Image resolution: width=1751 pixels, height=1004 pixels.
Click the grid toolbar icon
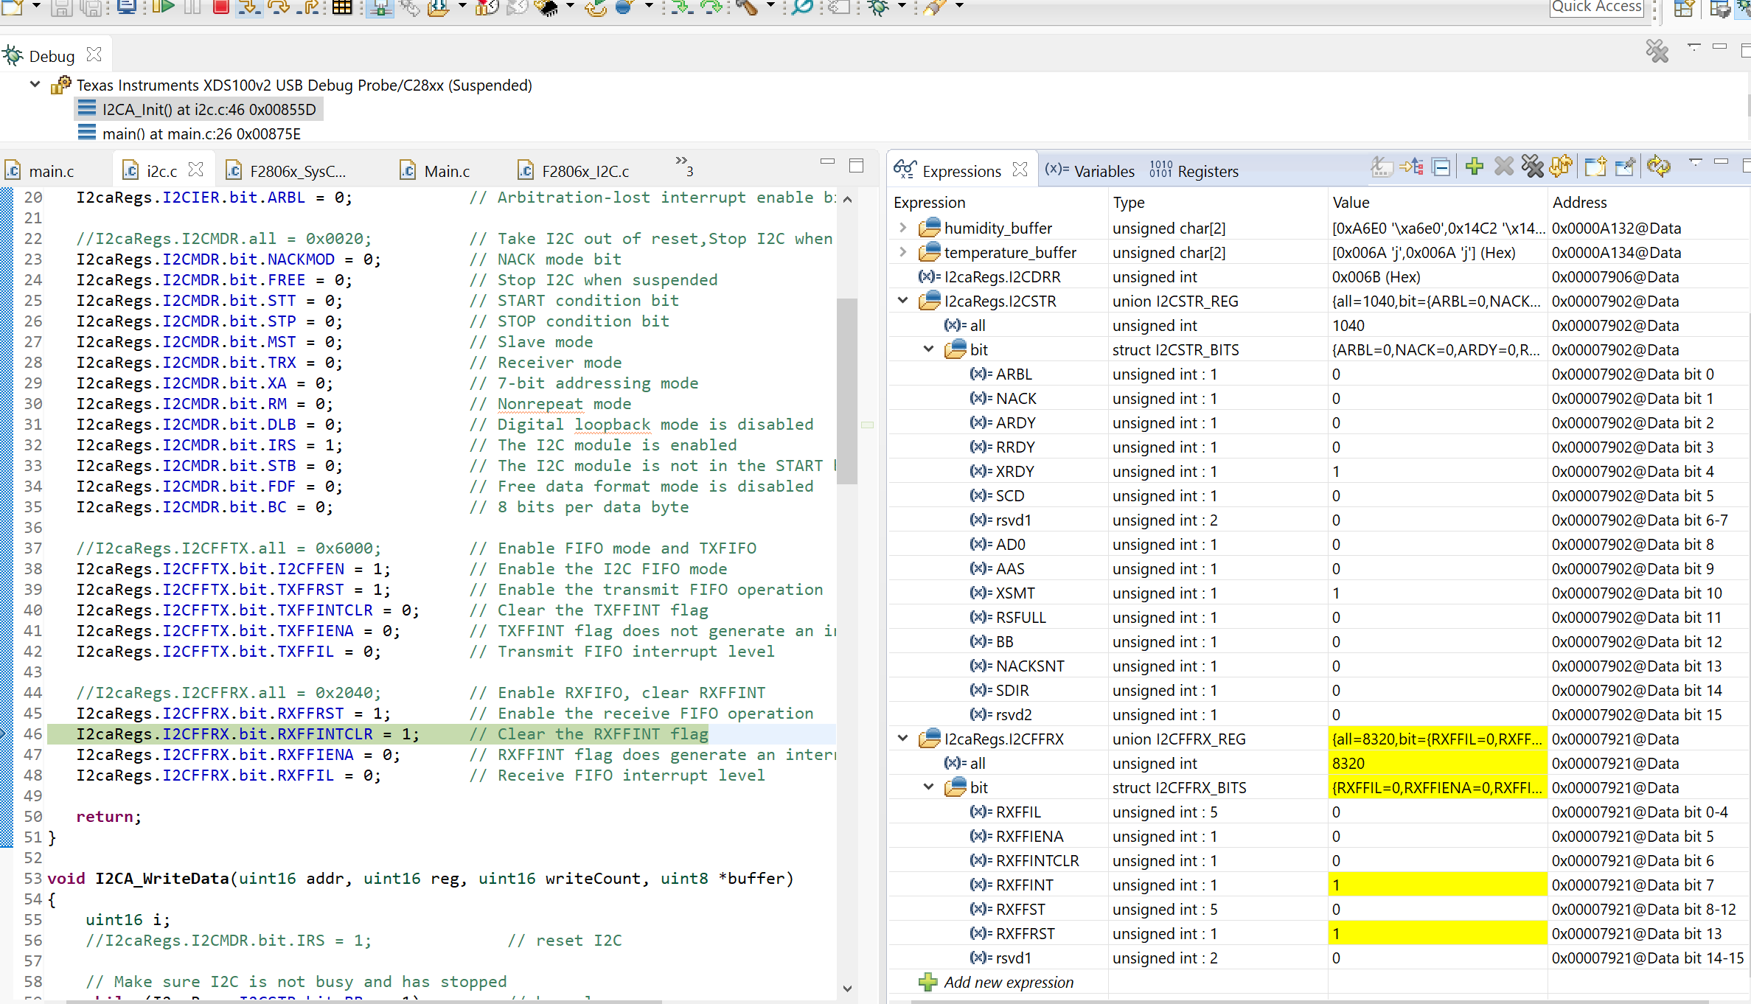[x=342, y=7]
